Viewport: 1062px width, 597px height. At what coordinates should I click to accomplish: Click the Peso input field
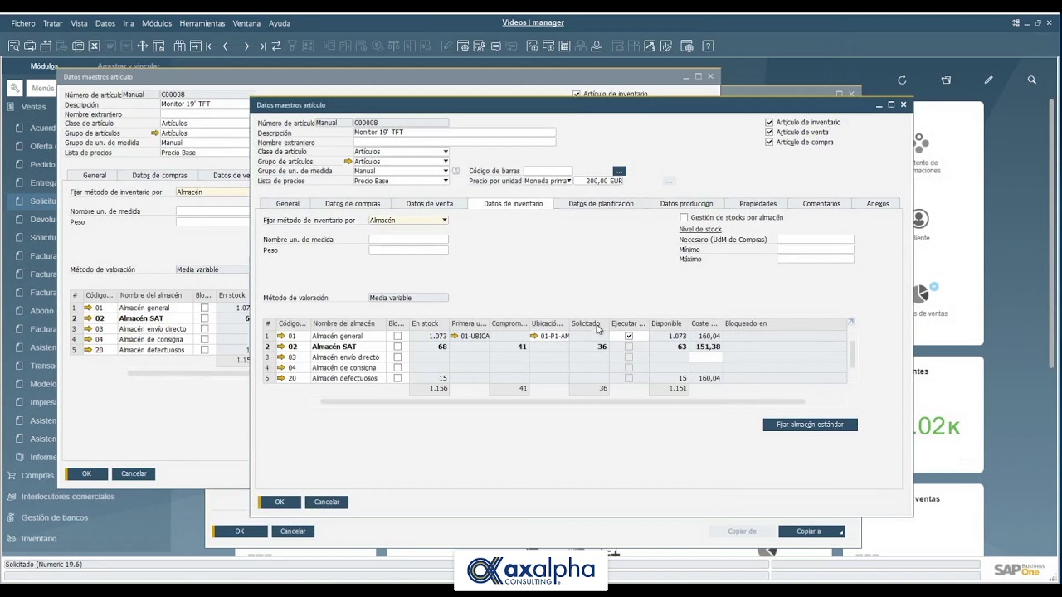point(408,250)
